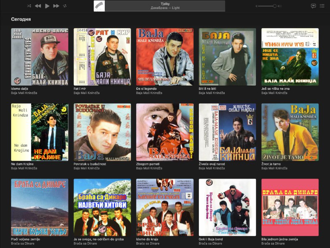The height and width of the screenshot is (248, 330).
Task: Click the now playing album artwork
Action: point(99,6)
